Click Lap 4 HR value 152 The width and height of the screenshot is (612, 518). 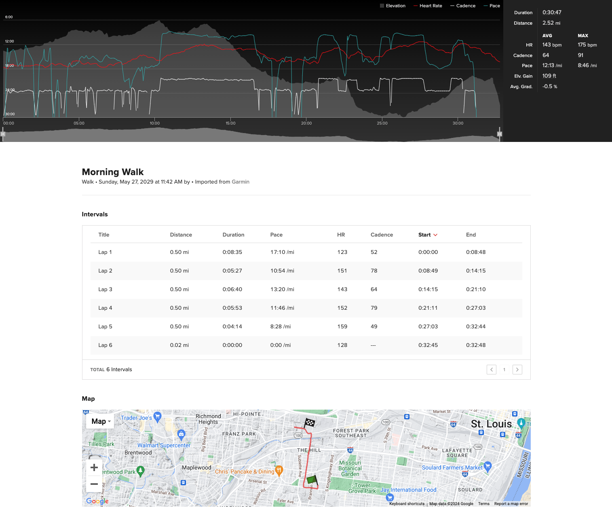(x=342, y=308)
